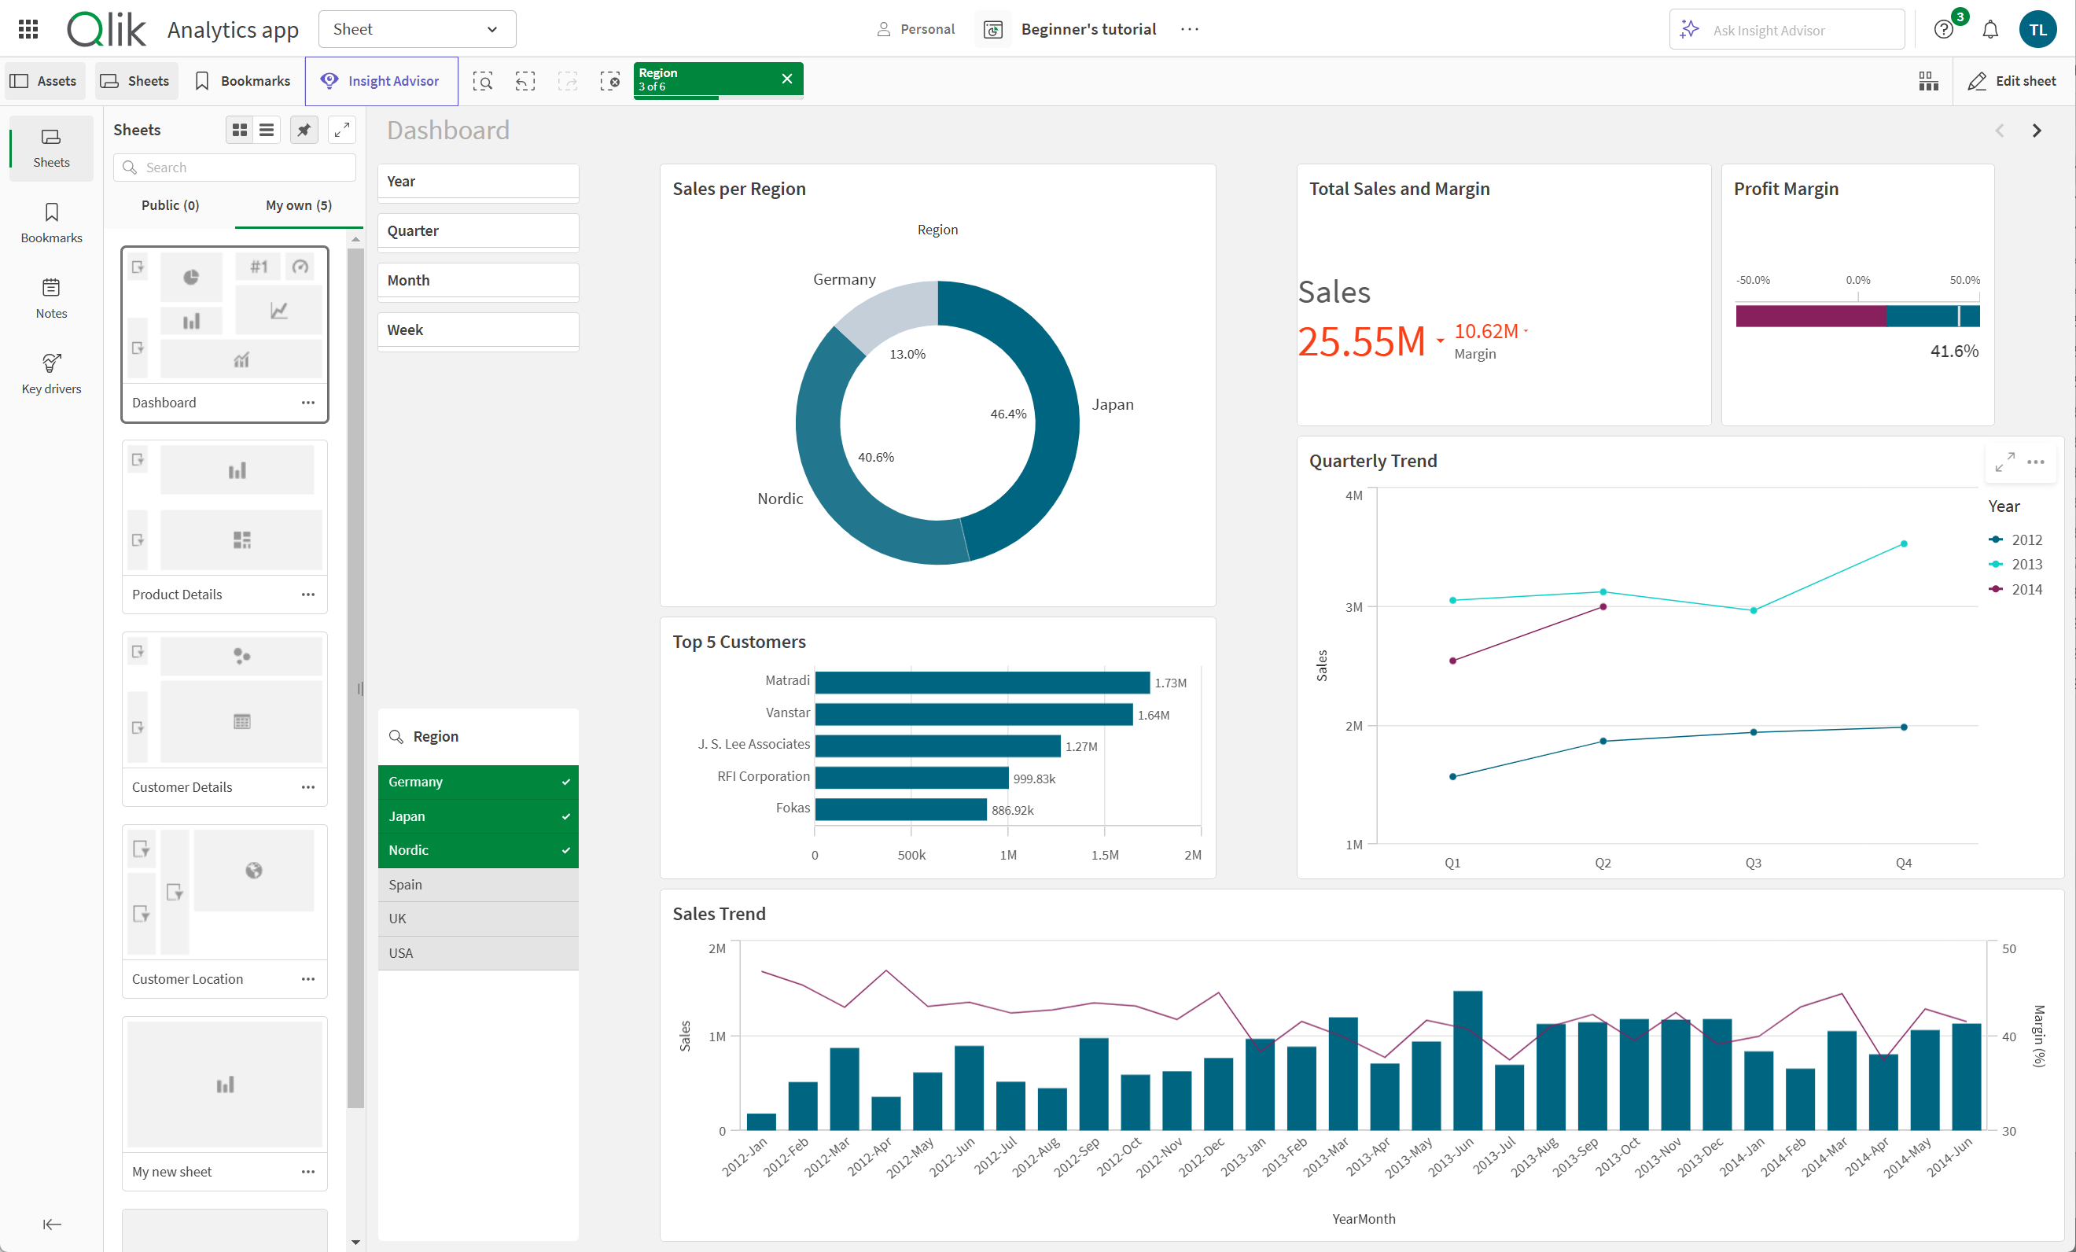The width and height of the screenshot is (2076, 1252).
Task: Click the Edit sheet pencil icon
Action: [x=1979, y=79]
